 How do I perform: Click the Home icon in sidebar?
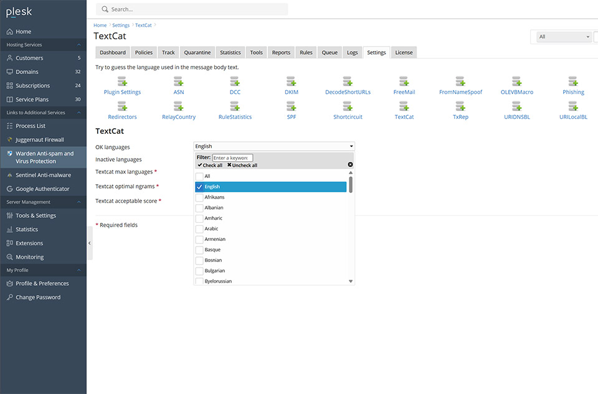[9, 32]
